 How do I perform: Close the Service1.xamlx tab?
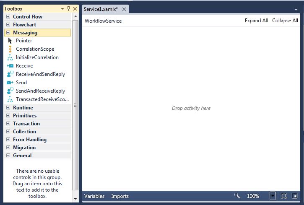124,9
